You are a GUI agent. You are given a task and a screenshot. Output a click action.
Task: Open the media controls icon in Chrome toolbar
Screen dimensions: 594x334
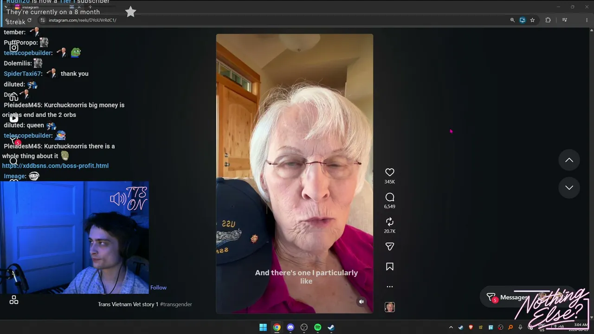(x=565, y=20)
